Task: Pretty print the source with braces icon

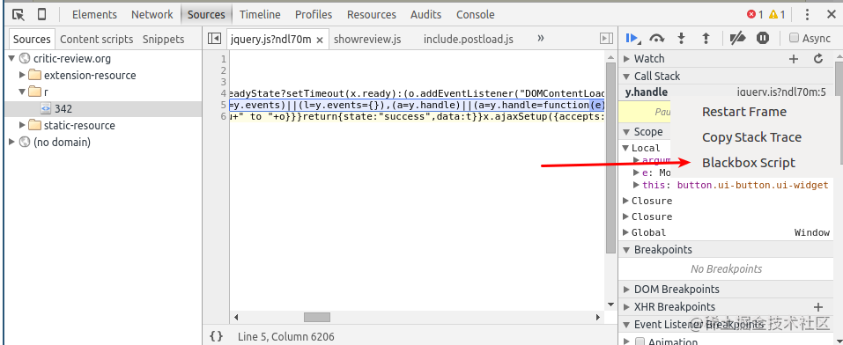Action: pos(216,336)
